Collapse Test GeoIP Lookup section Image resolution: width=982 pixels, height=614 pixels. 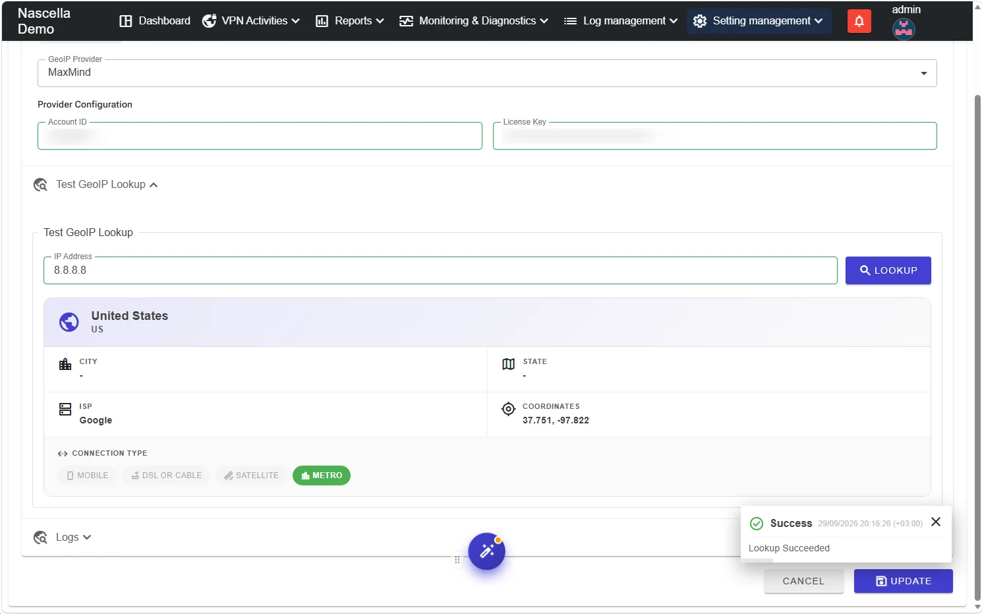pos(107,185)
